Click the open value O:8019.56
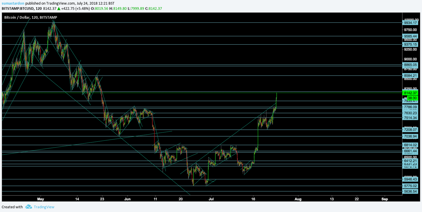 coord(100,8)
